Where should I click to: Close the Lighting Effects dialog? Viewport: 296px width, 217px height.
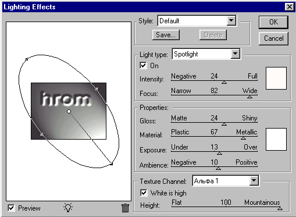point(289,7)
